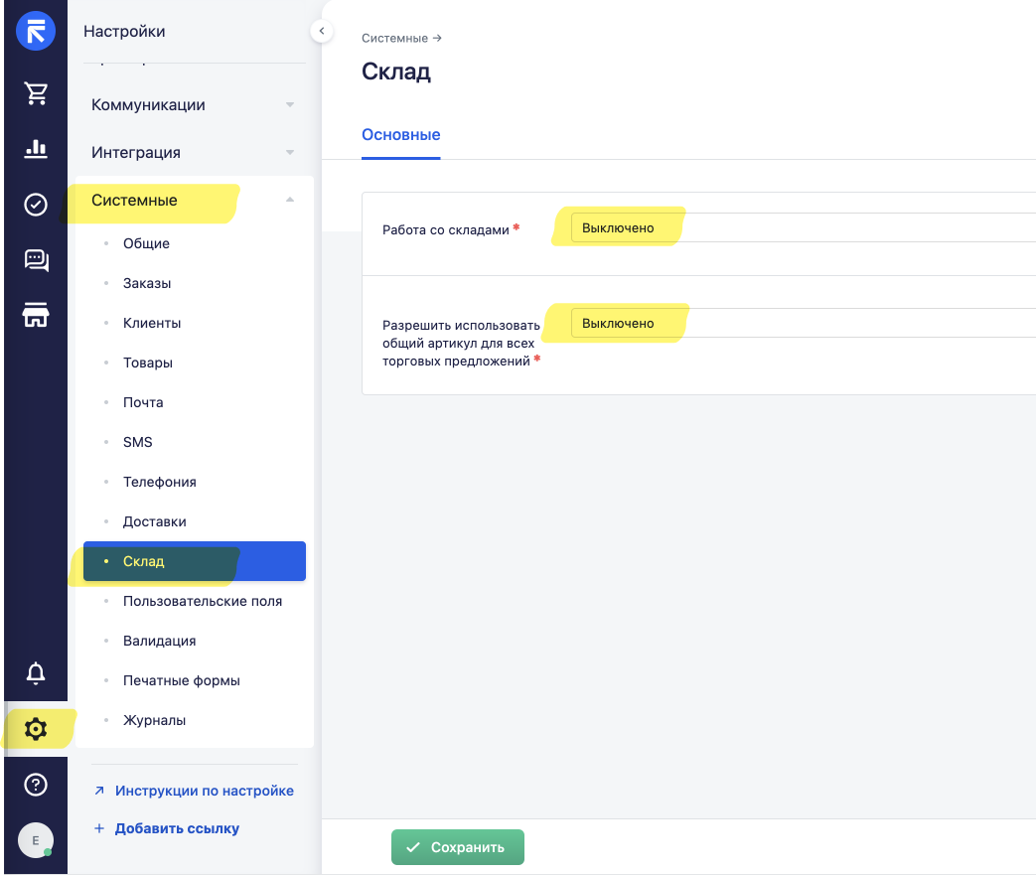Open the notifications bell icon
This screenshot has width=1036, height=875.
coord(36,672)
